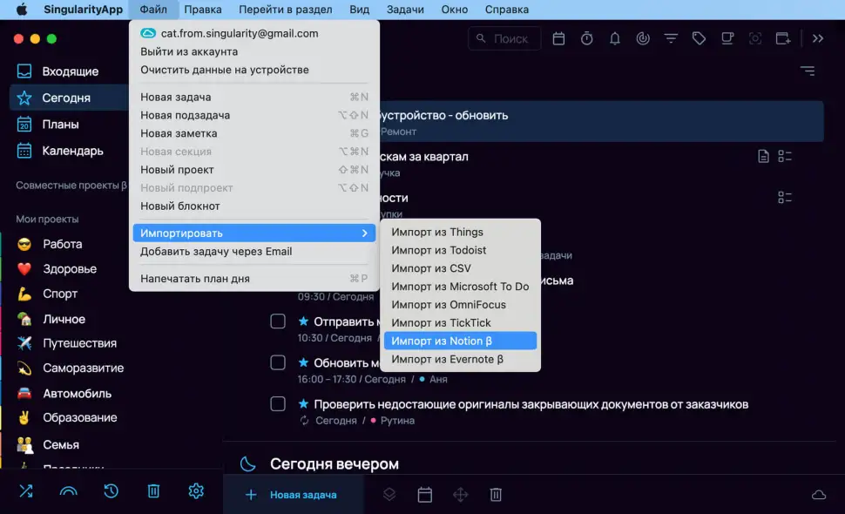
Task: Open settings gear in sidebar footer
Action: pyautogui.click(x=196, y=491)
